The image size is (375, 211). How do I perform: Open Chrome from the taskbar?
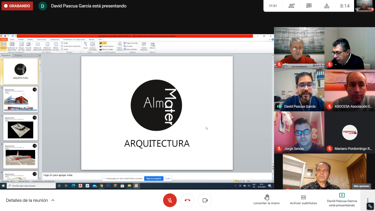[x=101, y=186]
